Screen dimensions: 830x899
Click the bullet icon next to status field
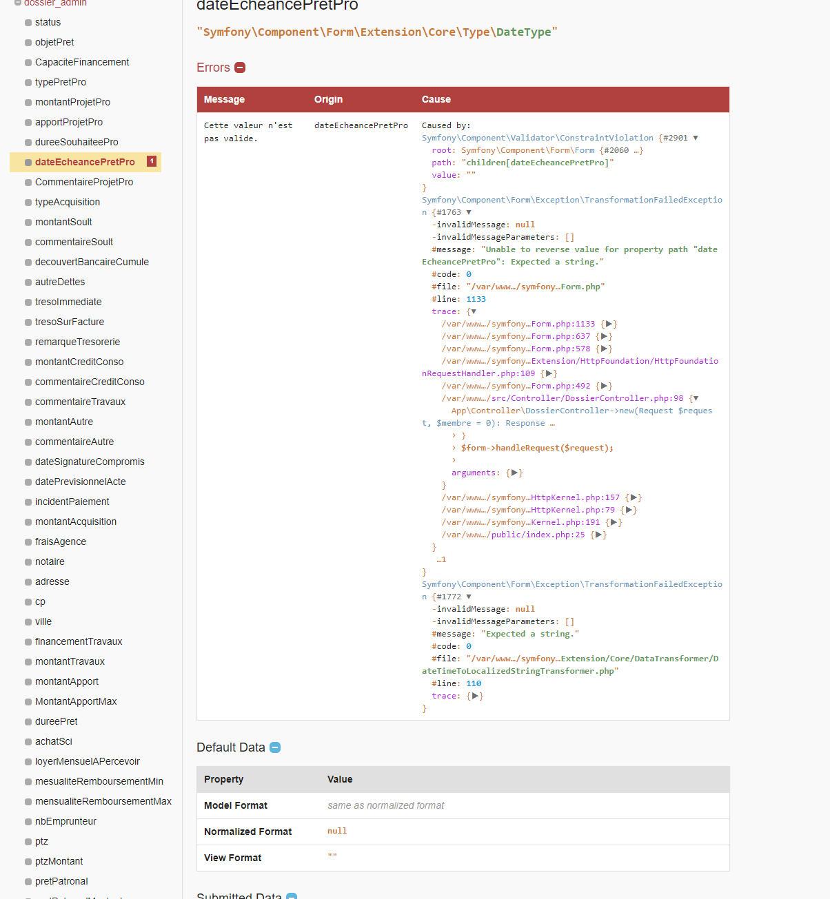tap(26, 22)
